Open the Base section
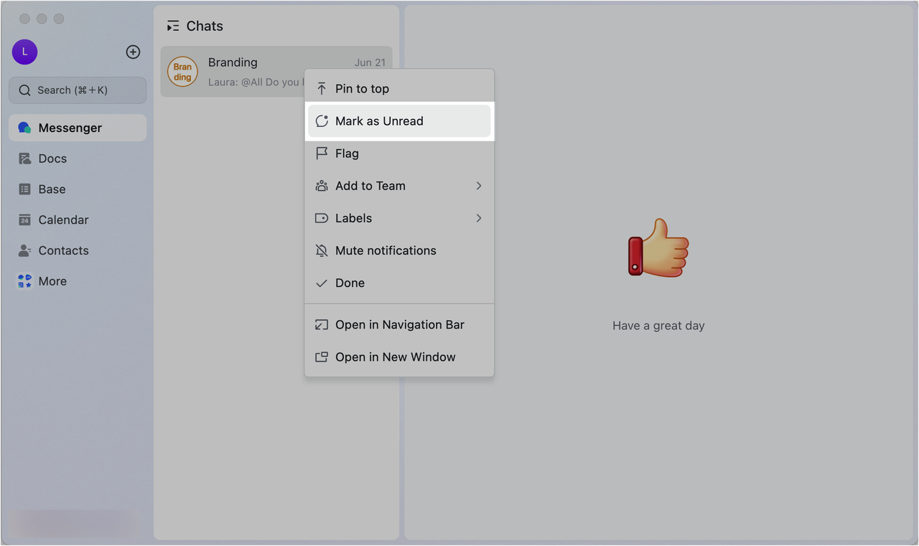The width and height of the screenshot is (919, 546). click(50, 189)
